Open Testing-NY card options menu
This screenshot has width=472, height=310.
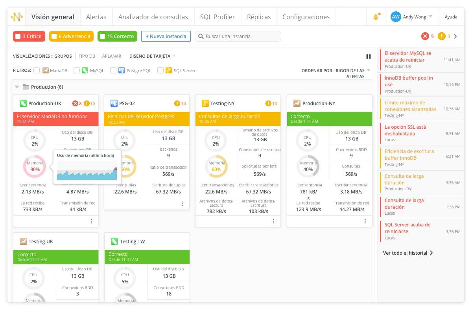pyautogui.click(x=274, y=221)
